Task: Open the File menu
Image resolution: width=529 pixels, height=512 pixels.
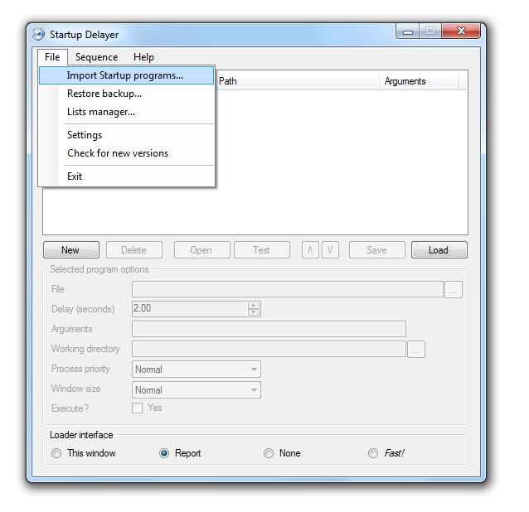Action: tap(52, 57)
